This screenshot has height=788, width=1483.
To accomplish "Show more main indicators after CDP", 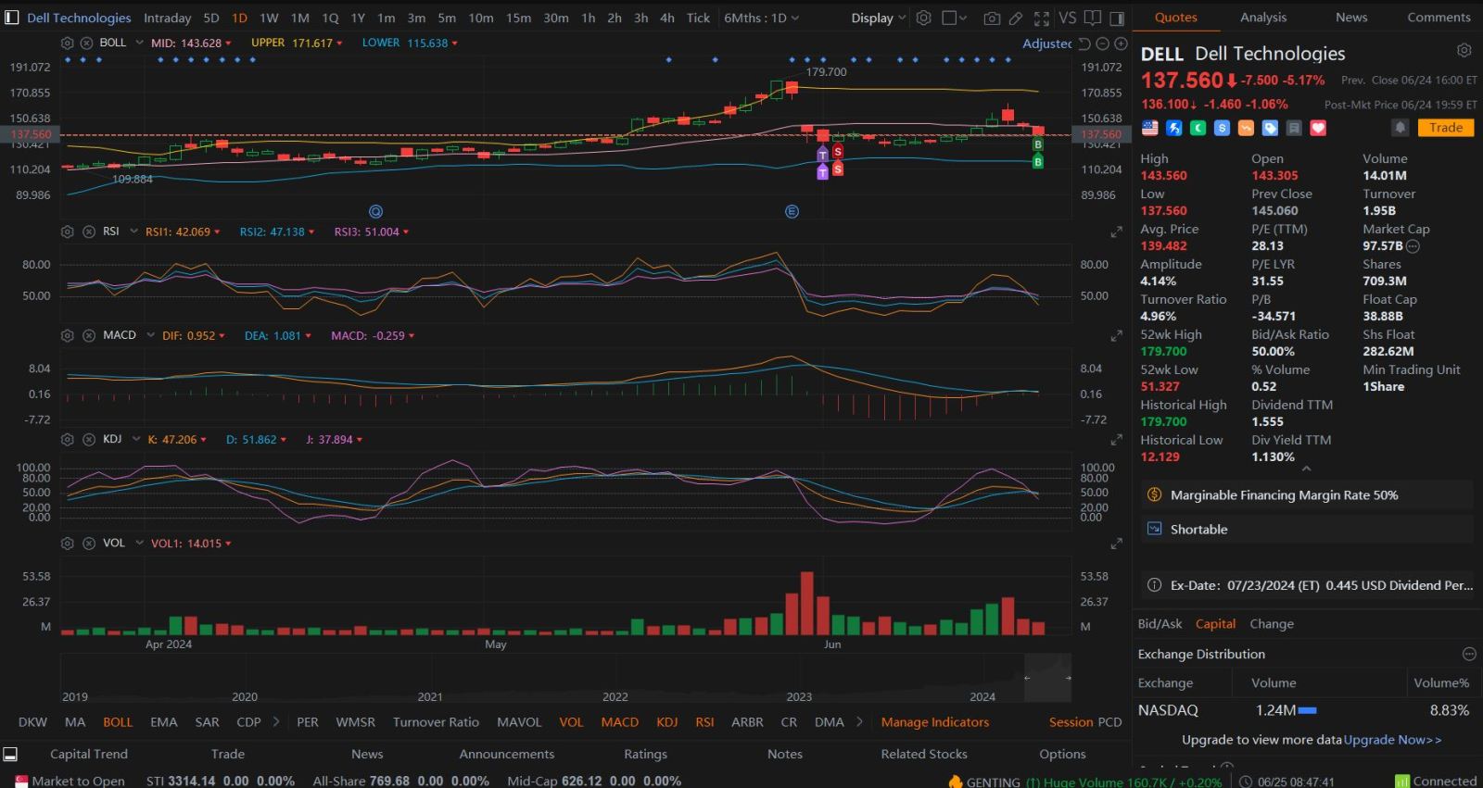I will click(276, 721).
